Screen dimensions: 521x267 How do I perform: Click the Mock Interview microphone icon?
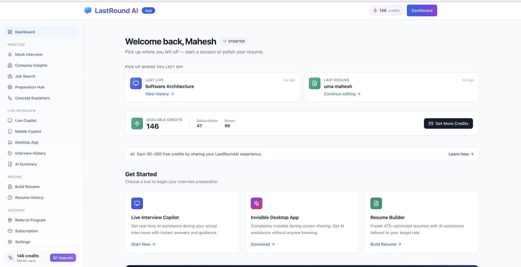(x=10, y=54)
